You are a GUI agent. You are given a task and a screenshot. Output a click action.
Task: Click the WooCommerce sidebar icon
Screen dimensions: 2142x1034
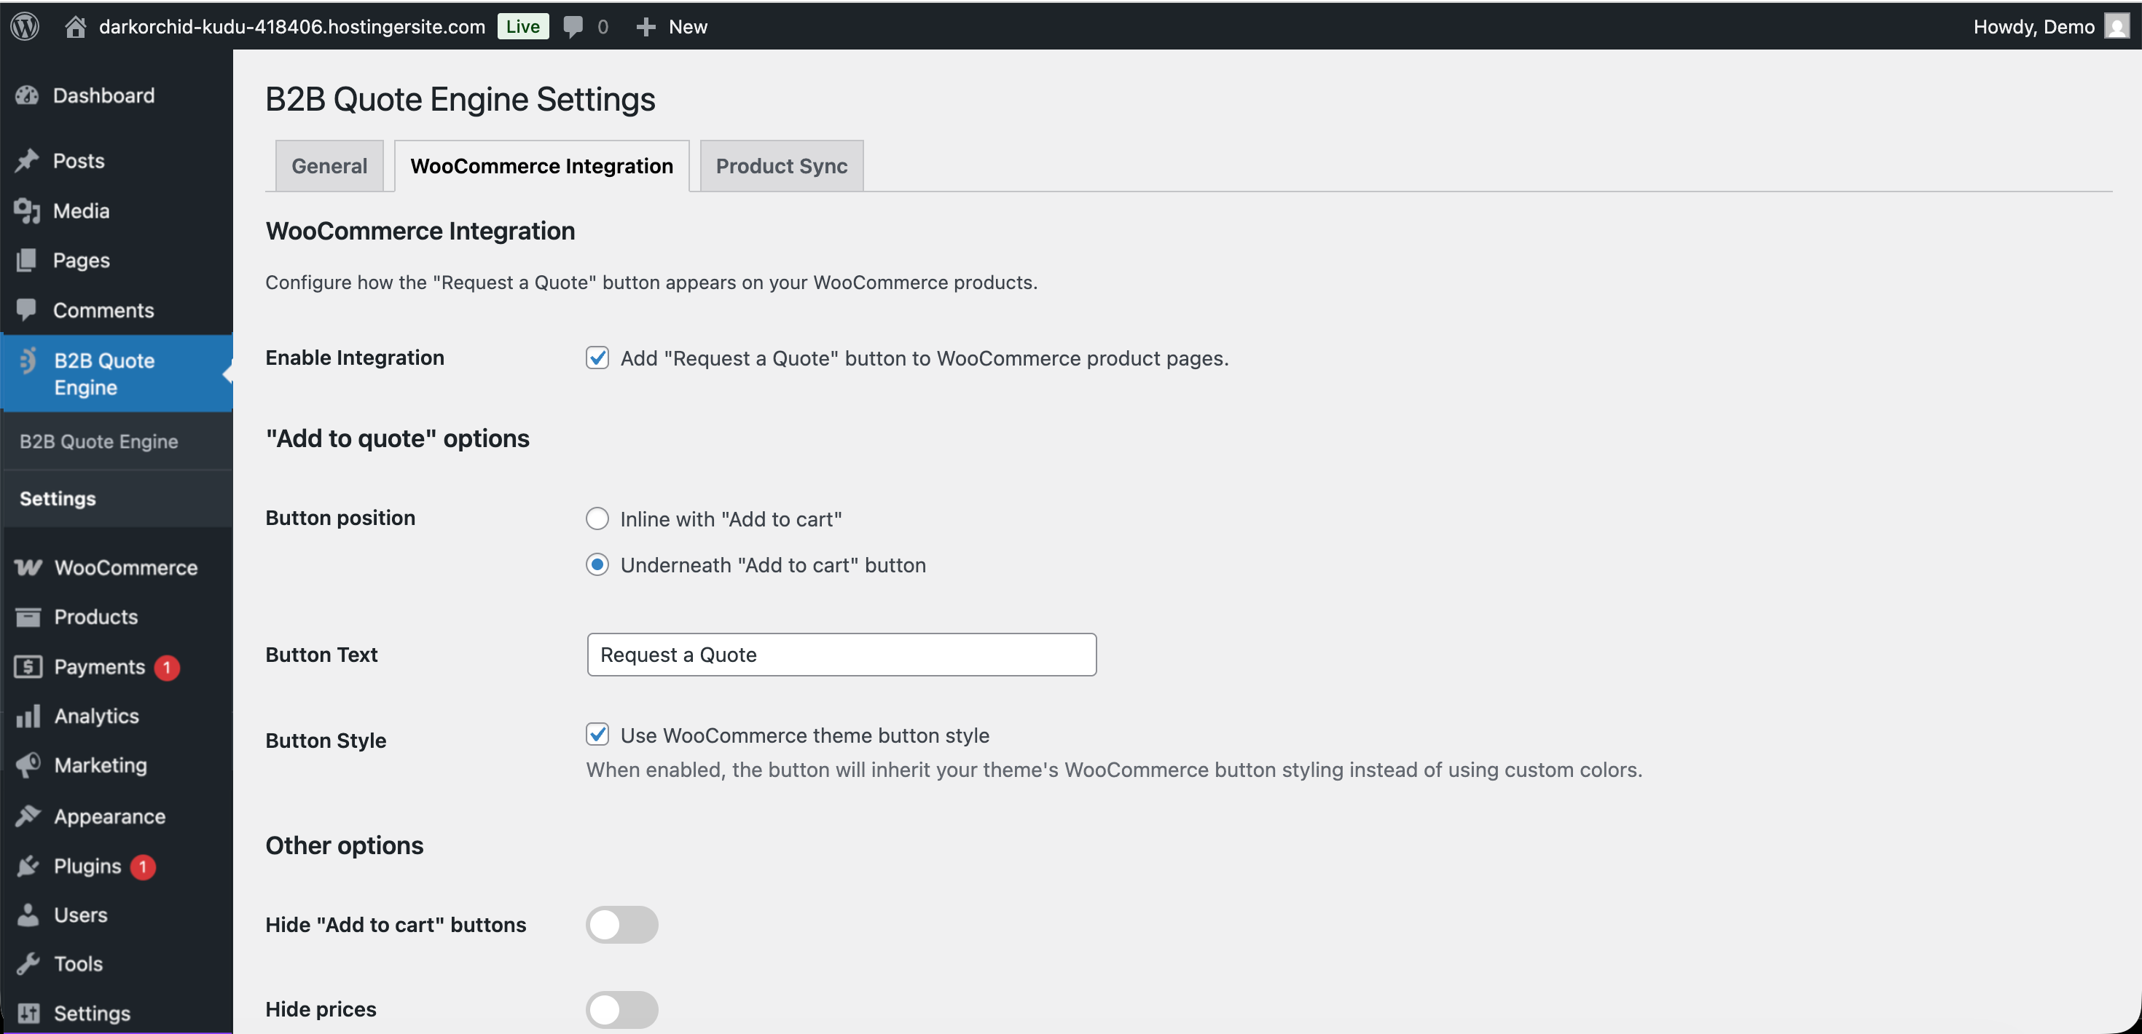coord(28,567)
